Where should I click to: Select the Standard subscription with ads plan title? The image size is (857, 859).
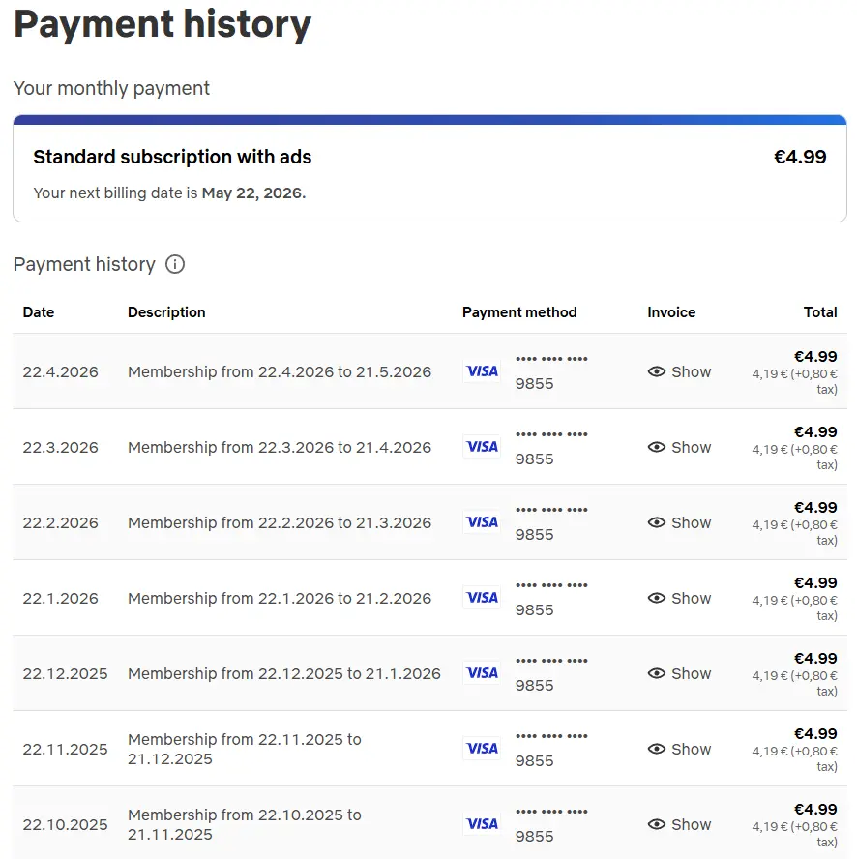point(172,158)
